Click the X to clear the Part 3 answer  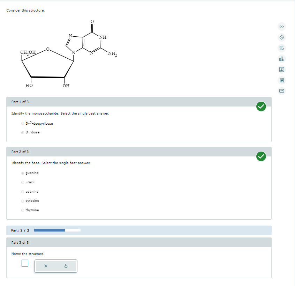coord(45,266)
